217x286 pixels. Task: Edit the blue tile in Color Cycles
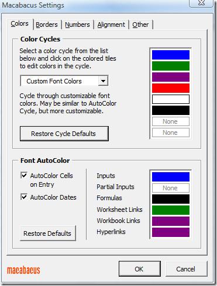click(171, 55)
